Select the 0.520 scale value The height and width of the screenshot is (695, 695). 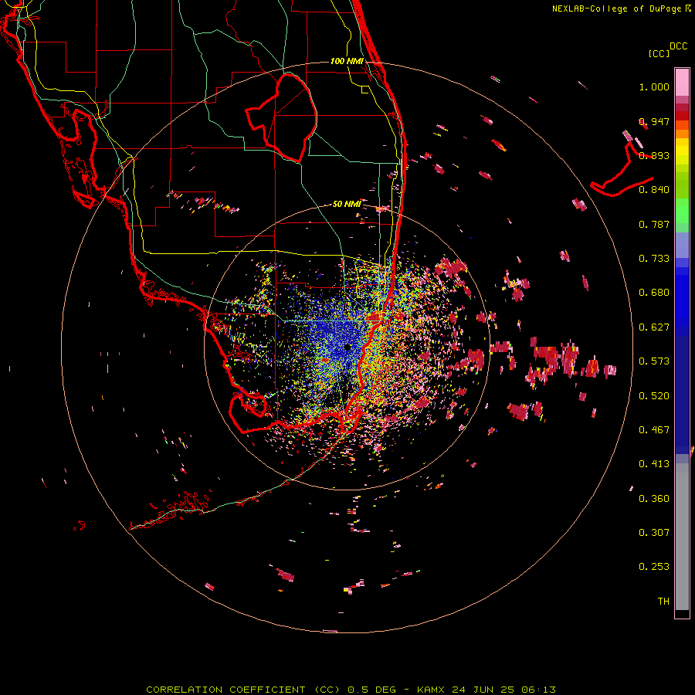click(654, 396)
